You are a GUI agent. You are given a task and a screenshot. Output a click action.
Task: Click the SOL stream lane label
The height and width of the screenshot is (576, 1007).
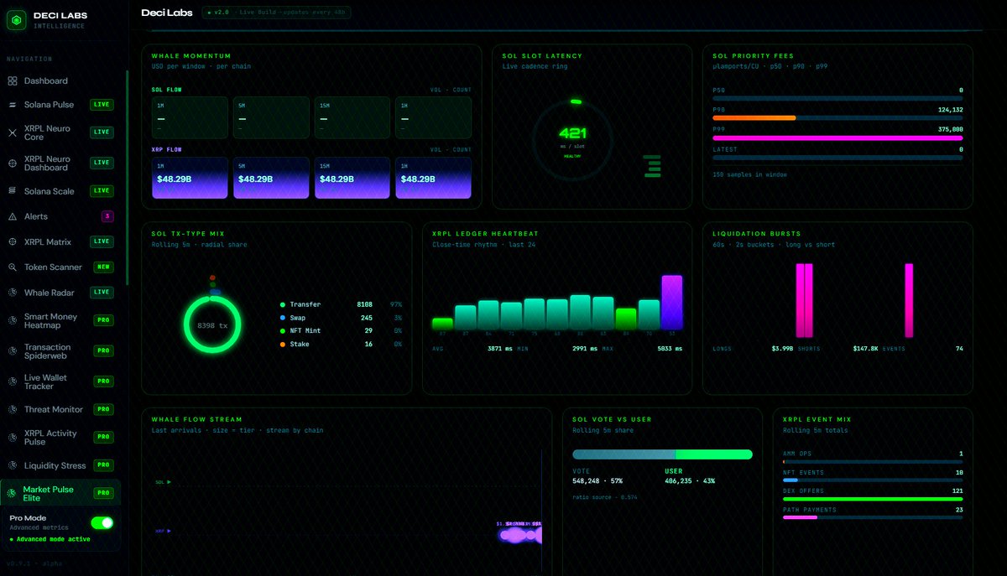163,482
